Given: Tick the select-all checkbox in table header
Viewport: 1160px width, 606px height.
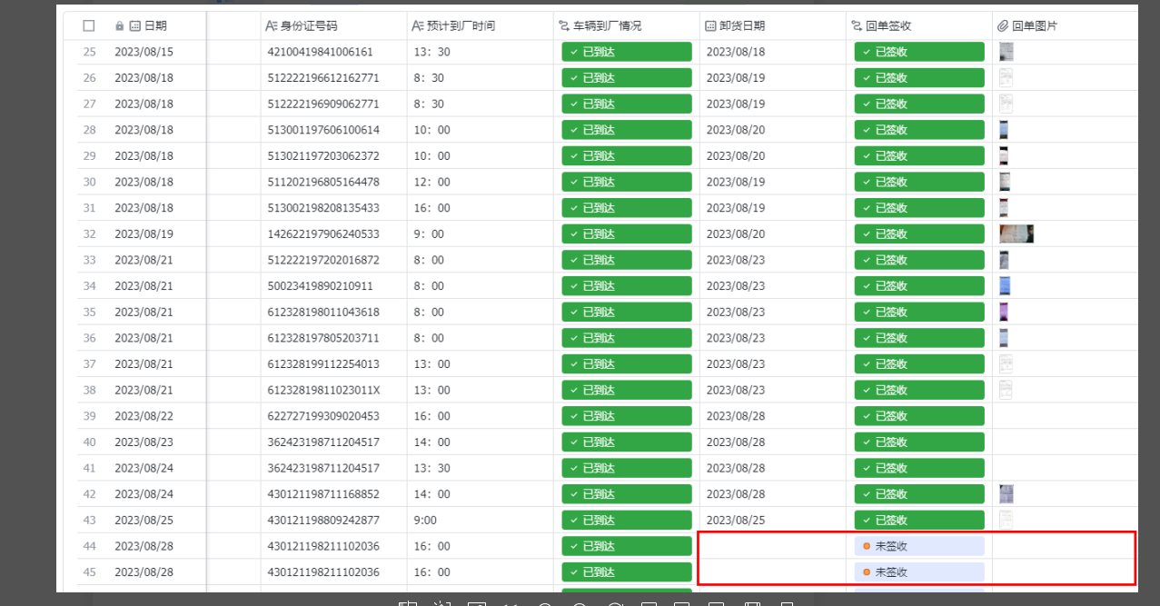Looking at the screenshot, I should tap(89, 26).
